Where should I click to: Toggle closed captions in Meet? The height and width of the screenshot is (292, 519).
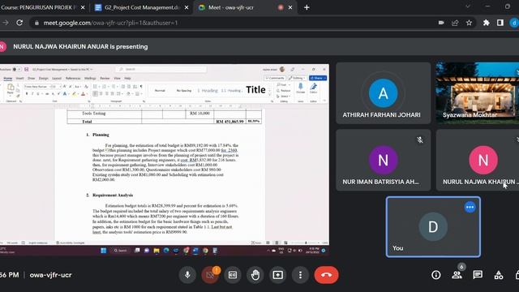pos(233,275)
